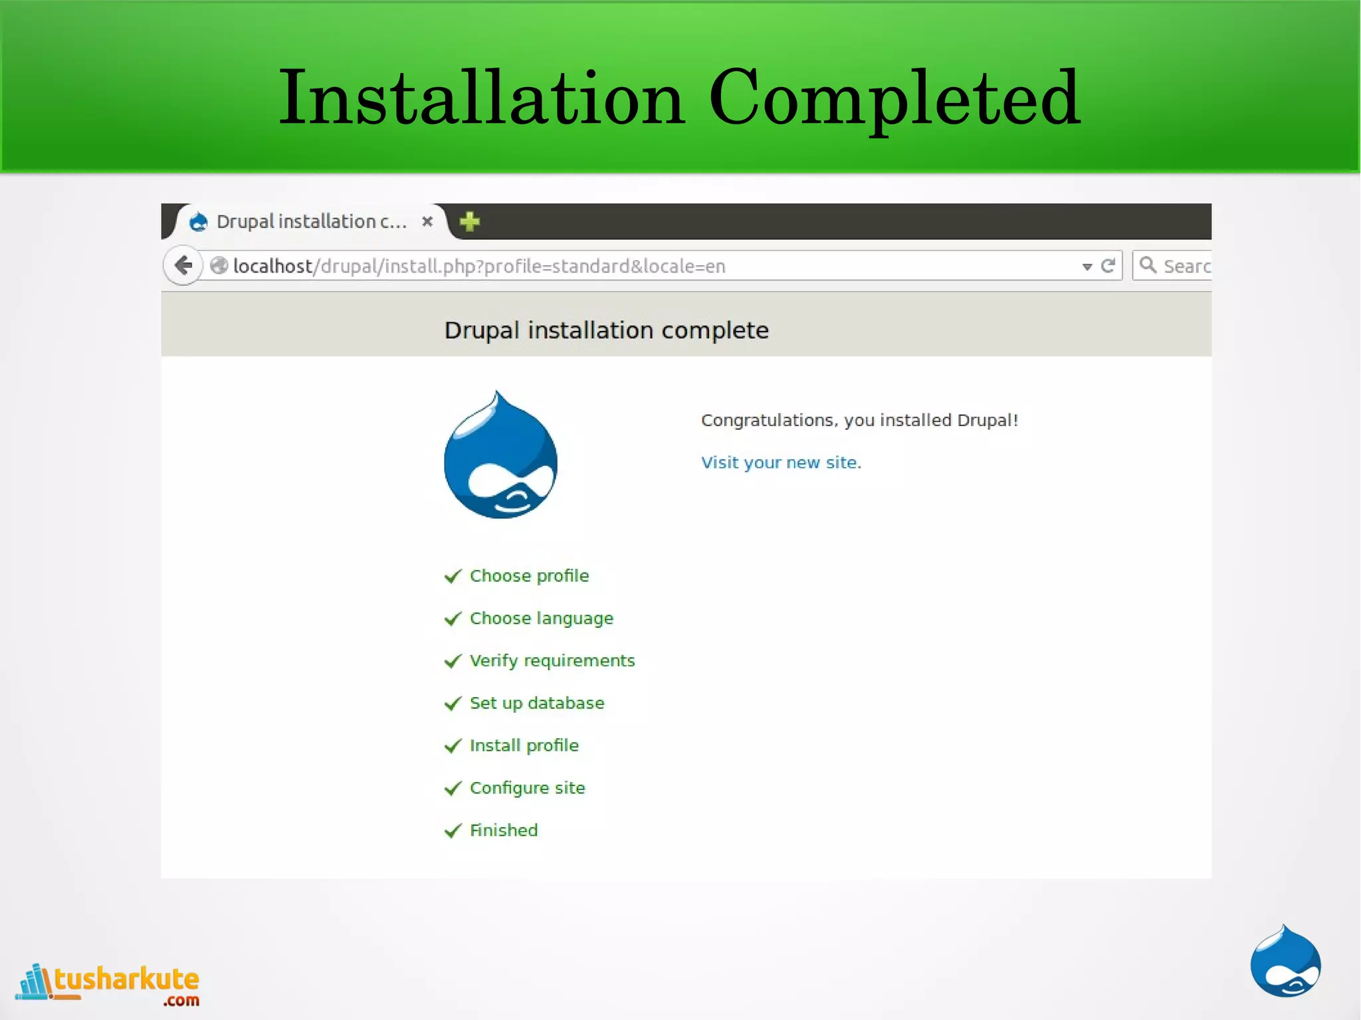Open the URL history dropdown arrow

click(1087, 266)
